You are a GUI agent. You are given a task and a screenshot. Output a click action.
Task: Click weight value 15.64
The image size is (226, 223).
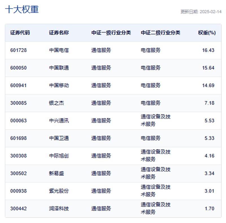click(208, 68)
